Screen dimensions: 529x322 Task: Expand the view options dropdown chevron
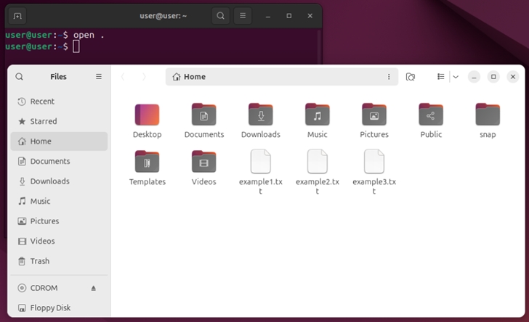[x=456, y=77]
